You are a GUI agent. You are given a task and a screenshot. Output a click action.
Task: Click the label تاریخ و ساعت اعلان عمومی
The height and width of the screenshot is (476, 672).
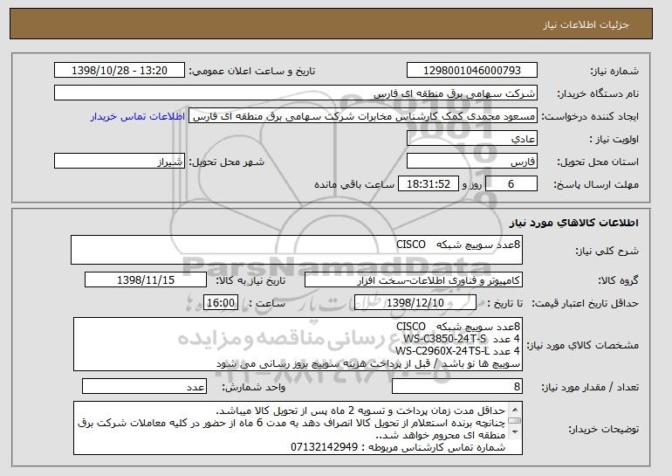(252, 71)
